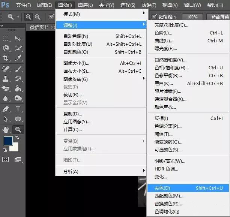This screenshot has width=230, height=217.
Task: Select the Eyedropper tool
Action: point(18,58)
